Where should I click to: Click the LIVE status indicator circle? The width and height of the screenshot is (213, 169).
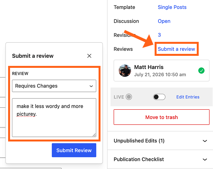[x=129, y=97]
